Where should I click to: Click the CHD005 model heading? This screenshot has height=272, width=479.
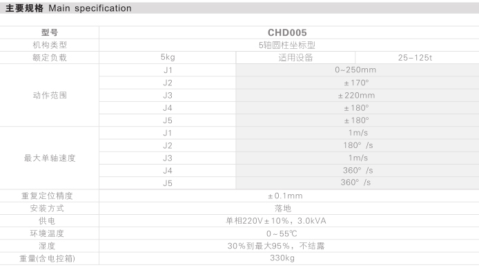[287, 32]
